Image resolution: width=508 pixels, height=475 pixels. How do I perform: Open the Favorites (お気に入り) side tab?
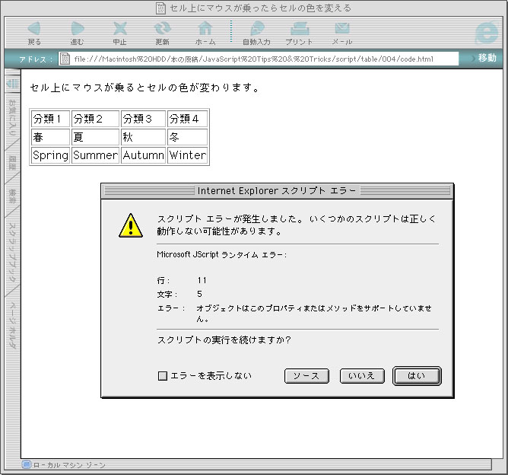pos(12,118)
